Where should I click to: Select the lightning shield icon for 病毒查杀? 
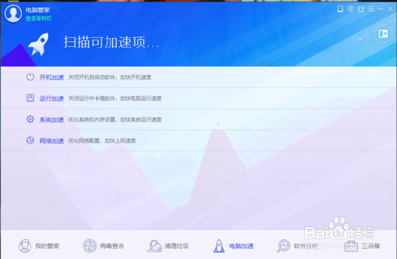[90, 245]
